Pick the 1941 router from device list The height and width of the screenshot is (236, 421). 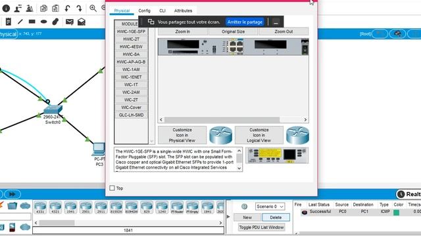(x=70, y=207)
